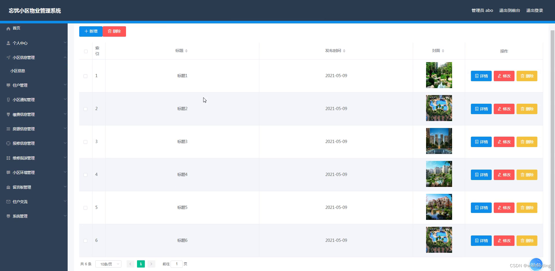Image resolution: width=555 pixels, height=271 pixels.
Task: Toggle the select-all header checkbox
Action: coord(86,51)
